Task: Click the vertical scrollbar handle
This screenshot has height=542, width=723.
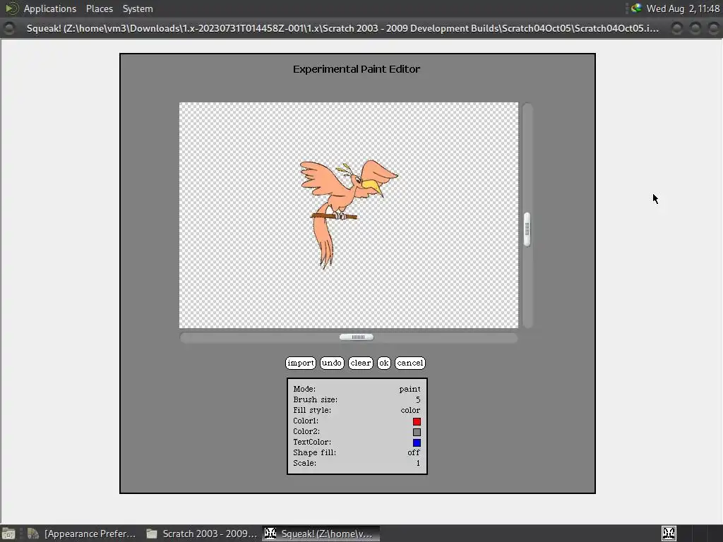Action: [x=527, y=229]
